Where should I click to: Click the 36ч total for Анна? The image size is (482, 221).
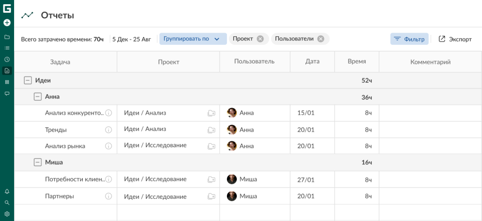[x=367, y=98]
